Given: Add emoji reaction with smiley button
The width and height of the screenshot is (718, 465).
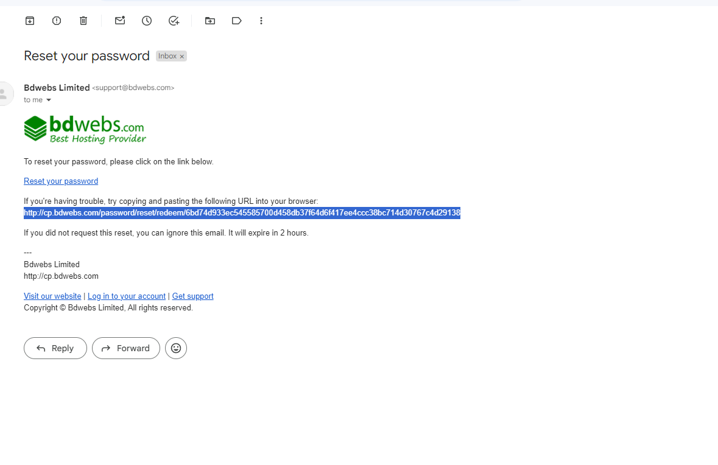Looking at the screenshot, I should pos(176,348).
